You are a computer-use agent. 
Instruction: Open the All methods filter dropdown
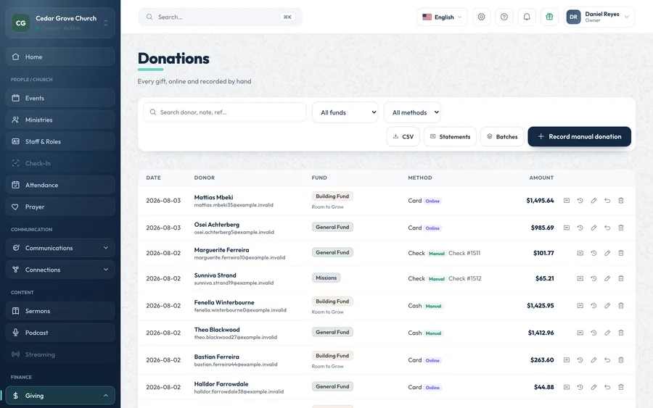tap(412, 112)
